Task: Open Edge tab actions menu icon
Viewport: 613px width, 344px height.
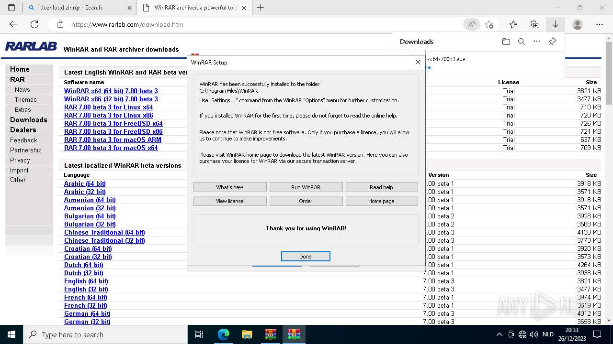Action: pos(11,8)
